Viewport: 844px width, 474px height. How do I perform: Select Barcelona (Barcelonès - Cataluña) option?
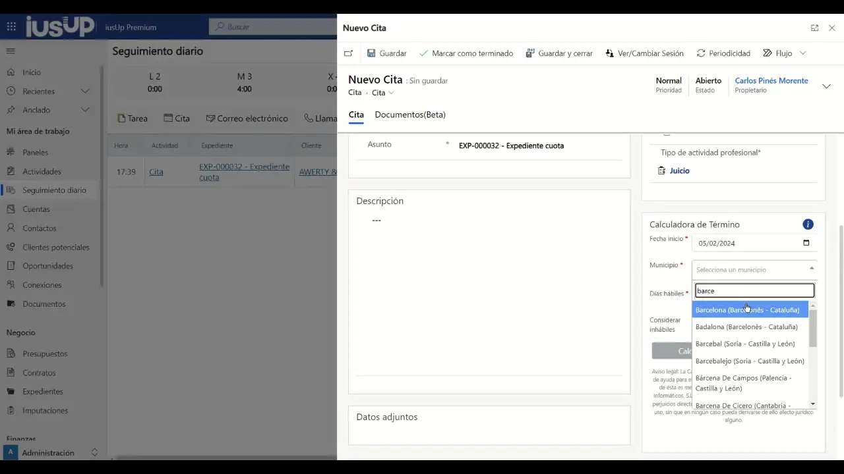(747, 310)
